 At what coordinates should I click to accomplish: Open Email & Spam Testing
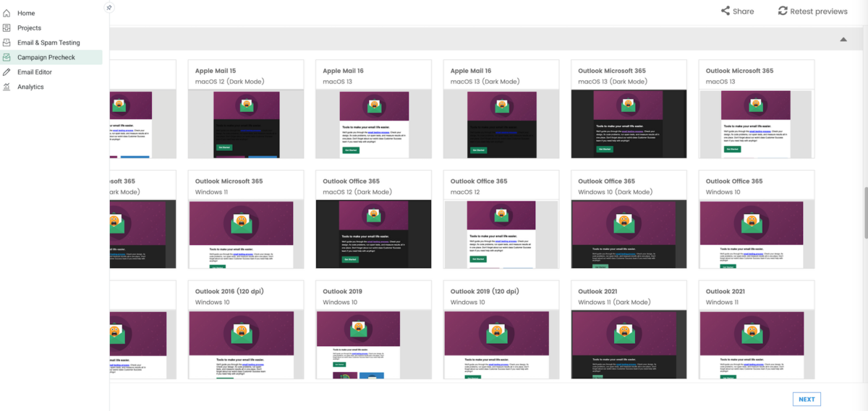click(48, 43)
